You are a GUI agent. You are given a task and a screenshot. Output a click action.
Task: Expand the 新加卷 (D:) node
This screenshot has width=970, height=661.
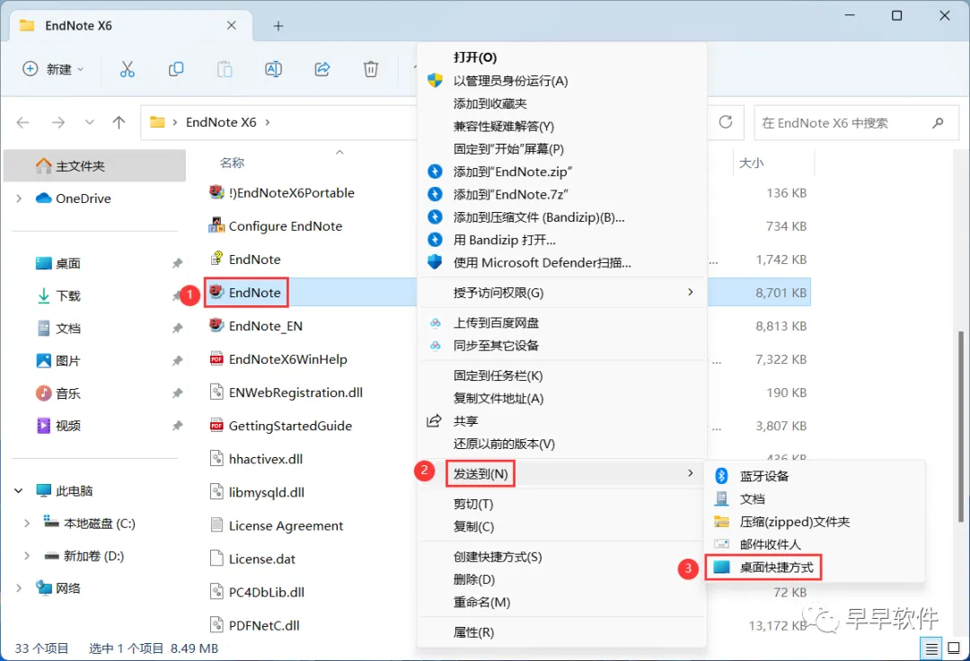click(x=27, y=556)
